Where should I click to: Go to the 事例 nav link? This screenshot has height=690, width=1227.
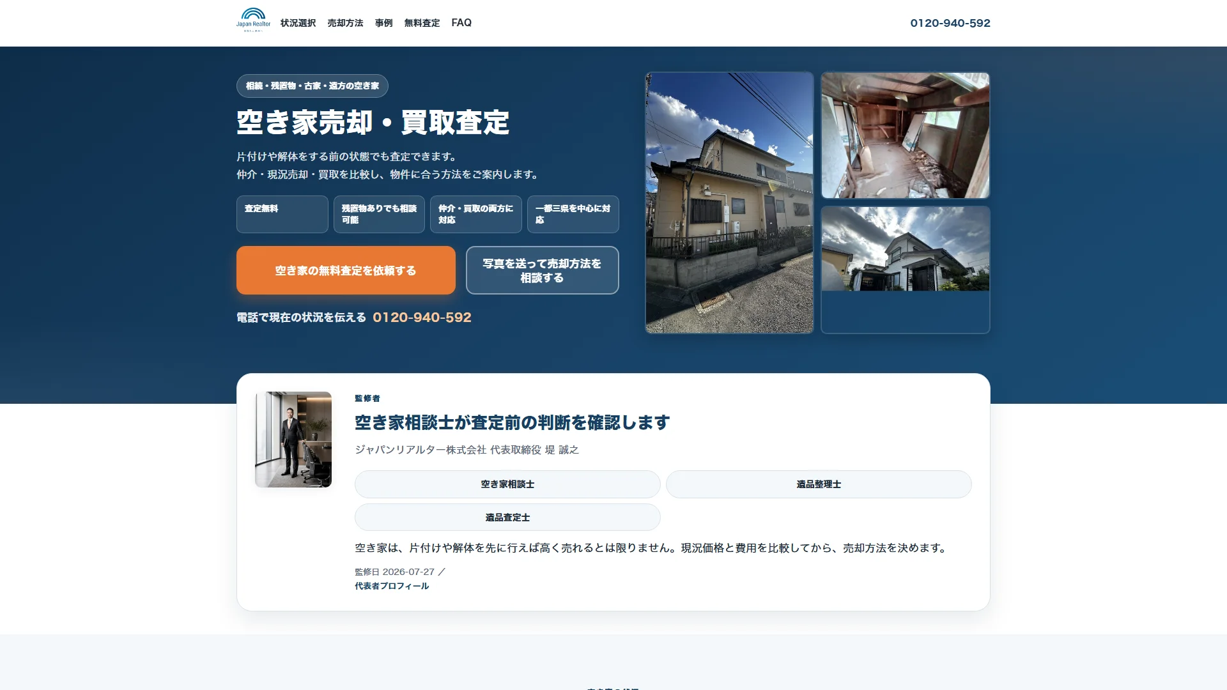383,23
